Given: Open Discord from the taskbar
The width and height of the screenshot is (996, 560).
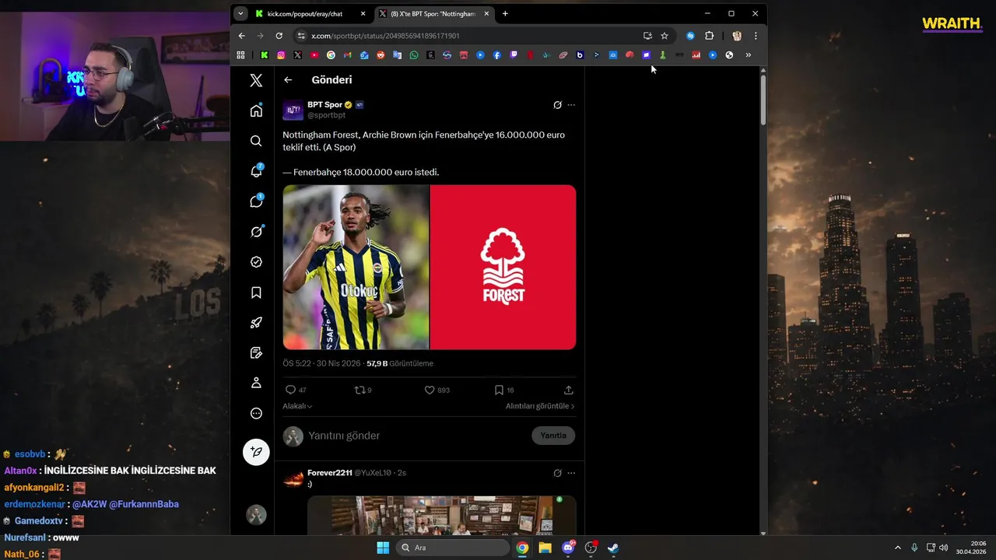Looking at the screenshot, I should 567,548.
